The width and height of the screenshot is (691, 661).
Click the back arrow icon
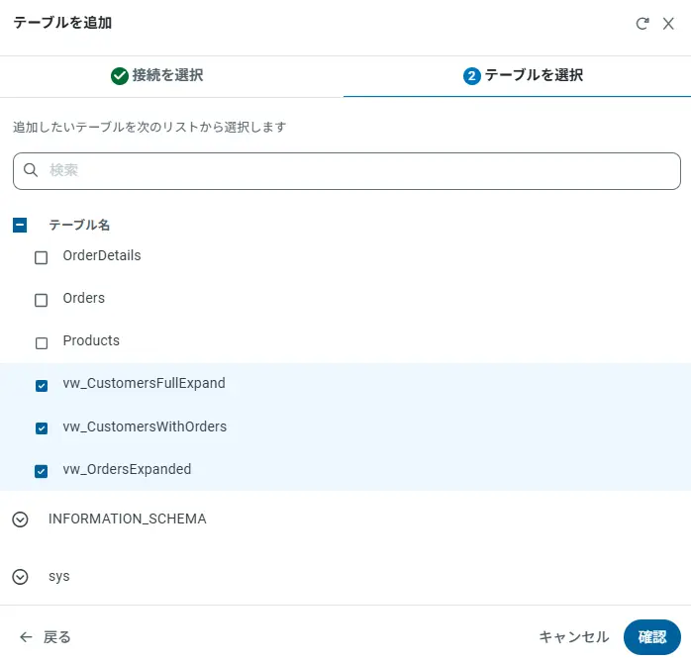click(26, 637)
